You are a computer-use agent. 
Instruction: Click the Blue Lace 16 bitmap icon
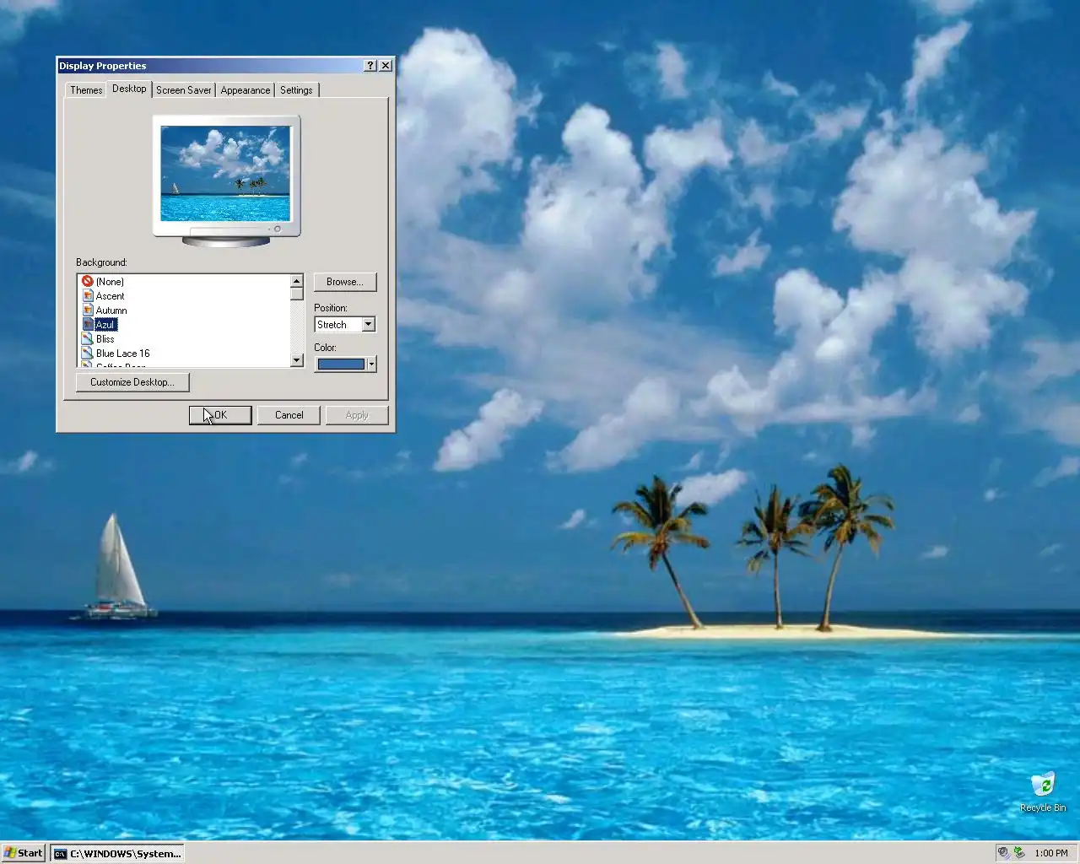(x=87, y=354)
